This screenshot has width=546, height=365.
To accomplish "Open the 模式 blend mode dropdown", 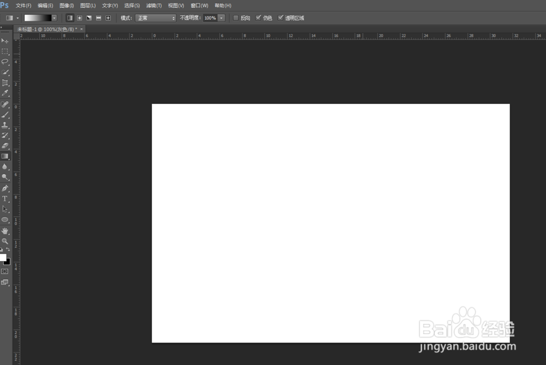I will point(156,18).
